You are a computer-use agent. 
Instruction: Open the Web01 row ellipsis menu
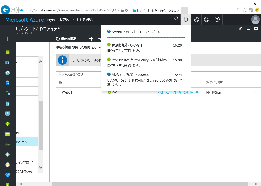coord(256,92)
